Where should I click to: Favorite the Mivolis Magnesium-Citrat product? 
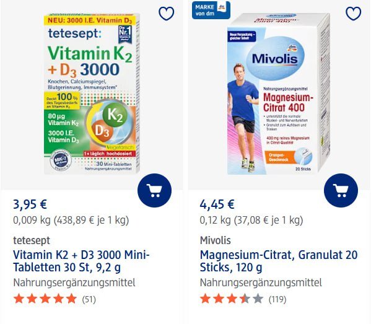pyautogui.click(x=354, y=14)
